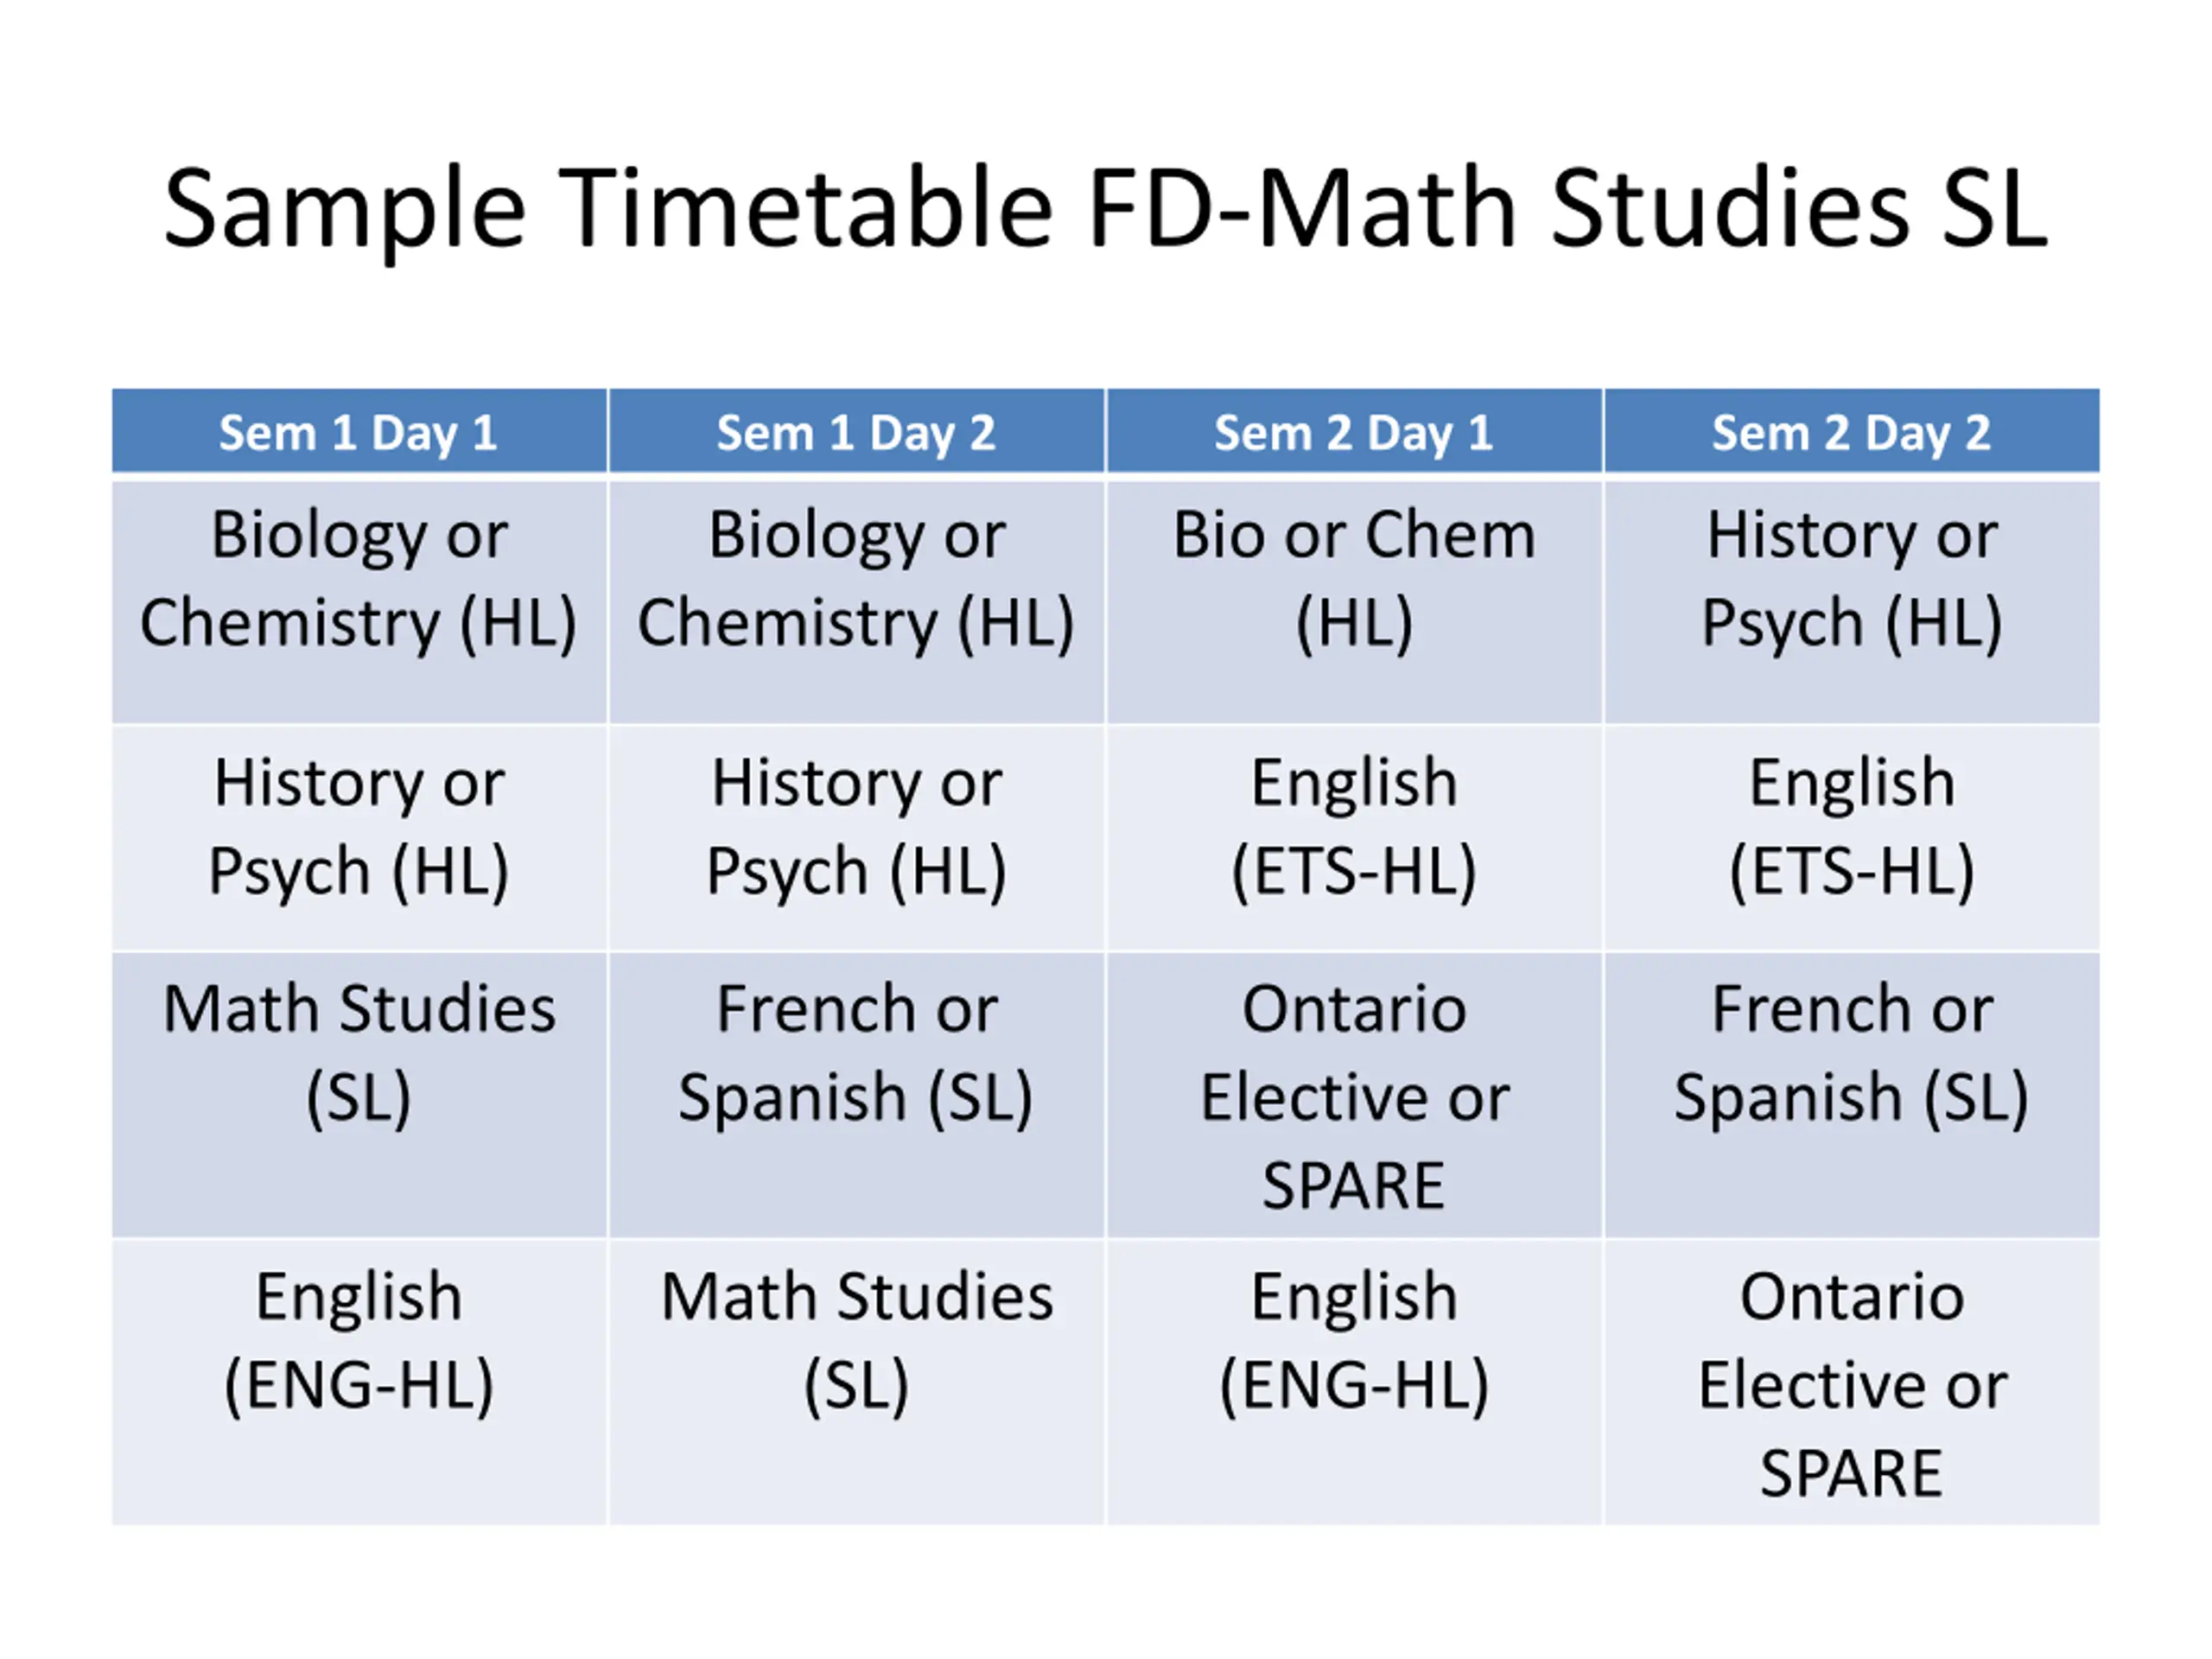This screenshot has height=1659, width=2212.
Task: Select the Sem 1 Day 2 column header
Action: pos(857,431)
